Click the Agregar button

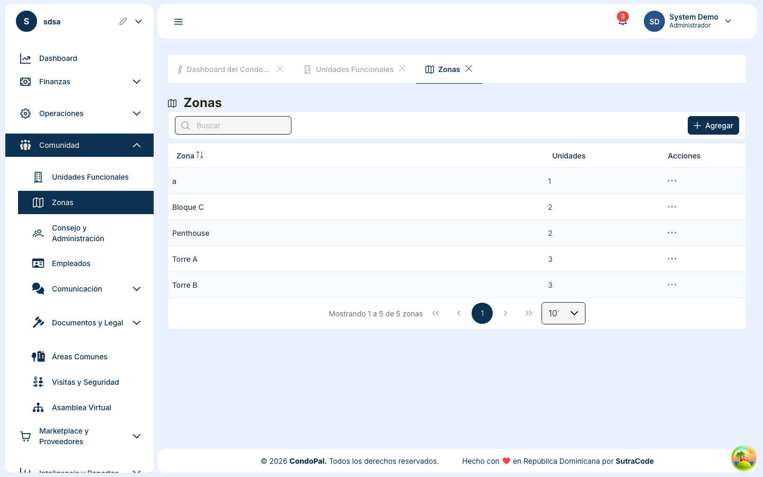(x=713, y=125)
